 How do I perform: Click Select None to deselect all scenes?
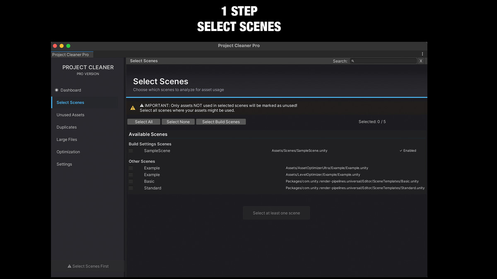(178, 122)
